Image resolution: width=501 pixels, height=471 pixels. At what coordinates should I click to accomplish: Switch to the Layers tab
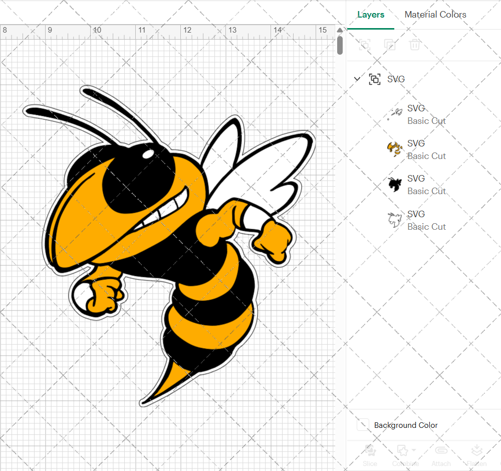coord(371,15)
